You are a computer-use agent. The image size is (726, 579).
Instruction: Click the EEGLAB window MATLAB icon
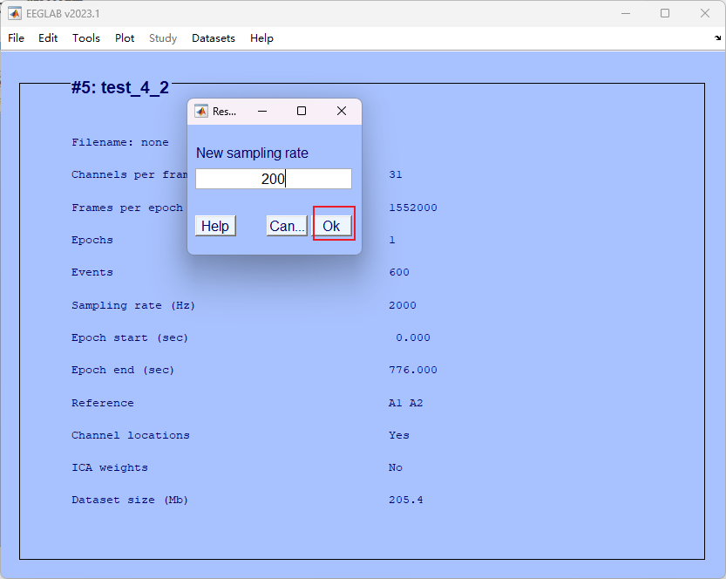point(14,13)
